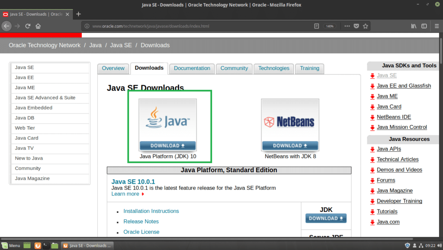Bookmark this page with the star icon
The image size is (443, 250).
pos(366,26)
